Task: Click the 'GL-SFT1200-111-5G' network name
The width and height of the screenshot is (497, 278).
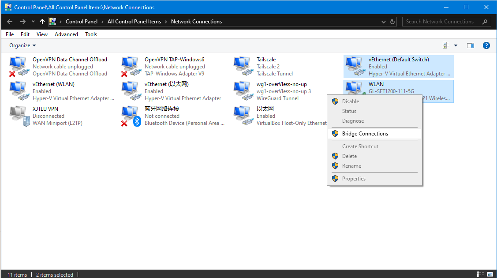Action: pos(391,91)
